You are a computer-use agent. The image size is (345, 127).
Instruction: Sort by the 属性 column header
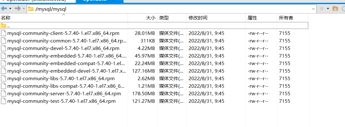(261, 18)
